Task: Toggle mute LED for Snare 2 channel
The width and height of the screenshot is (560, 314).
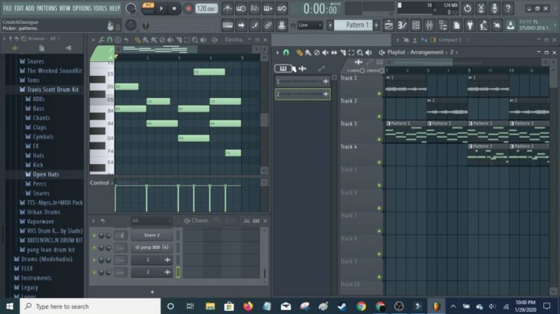Action: click(94, 236)
